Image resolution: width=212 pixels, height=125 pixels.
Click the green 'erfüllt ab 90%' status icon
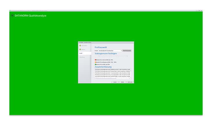95,65
